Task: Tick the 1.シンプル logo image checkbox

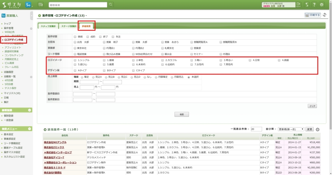Action: click(75, 60)
